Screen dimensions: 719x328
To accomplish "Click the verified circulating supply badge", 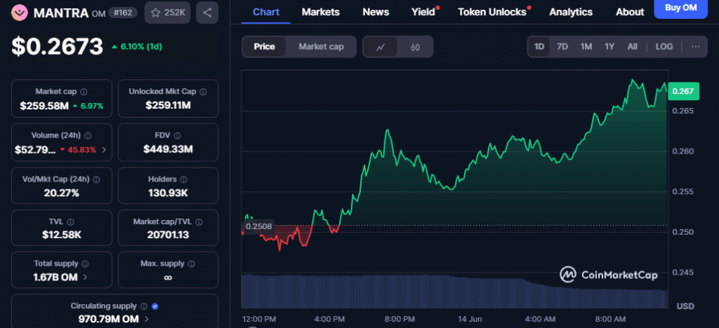I will click(x=155, y=306).
